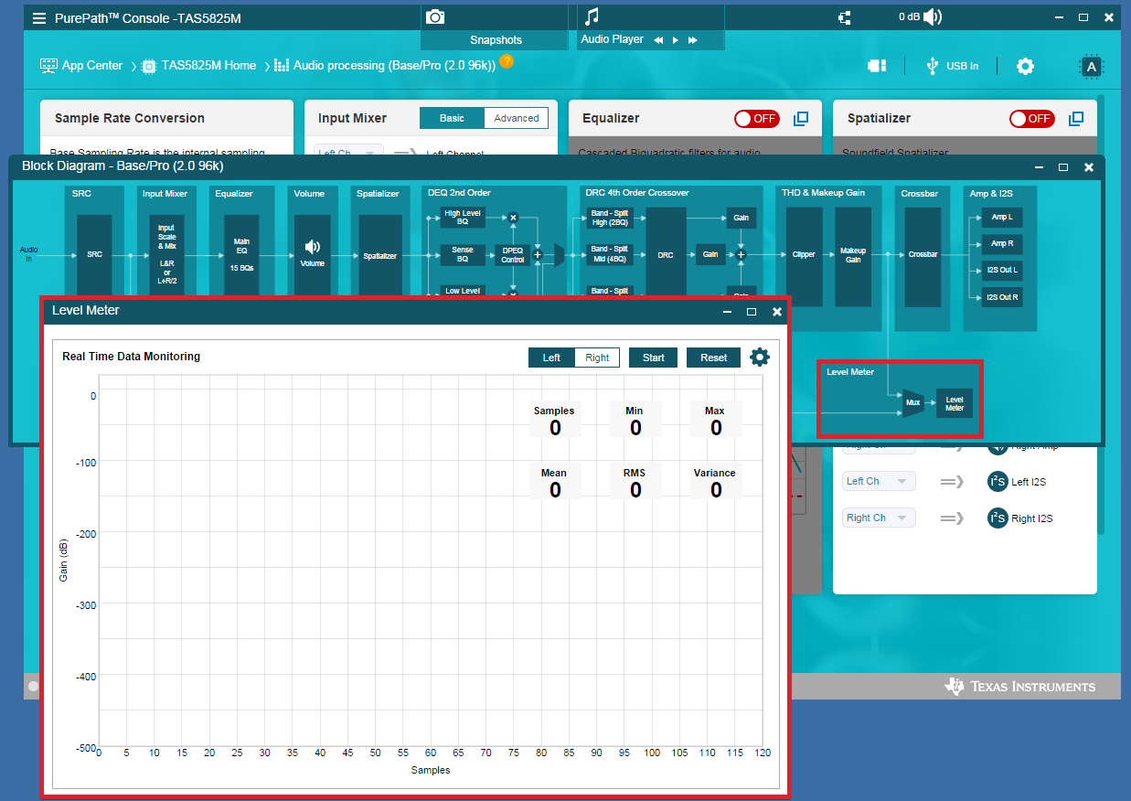The image size is (1131, 801).
Task: Click the Main EQ 15 BQs block
Action: click(242, 255)
